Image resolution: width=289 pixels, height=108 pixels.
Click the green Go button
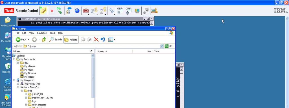click(169, 46)
